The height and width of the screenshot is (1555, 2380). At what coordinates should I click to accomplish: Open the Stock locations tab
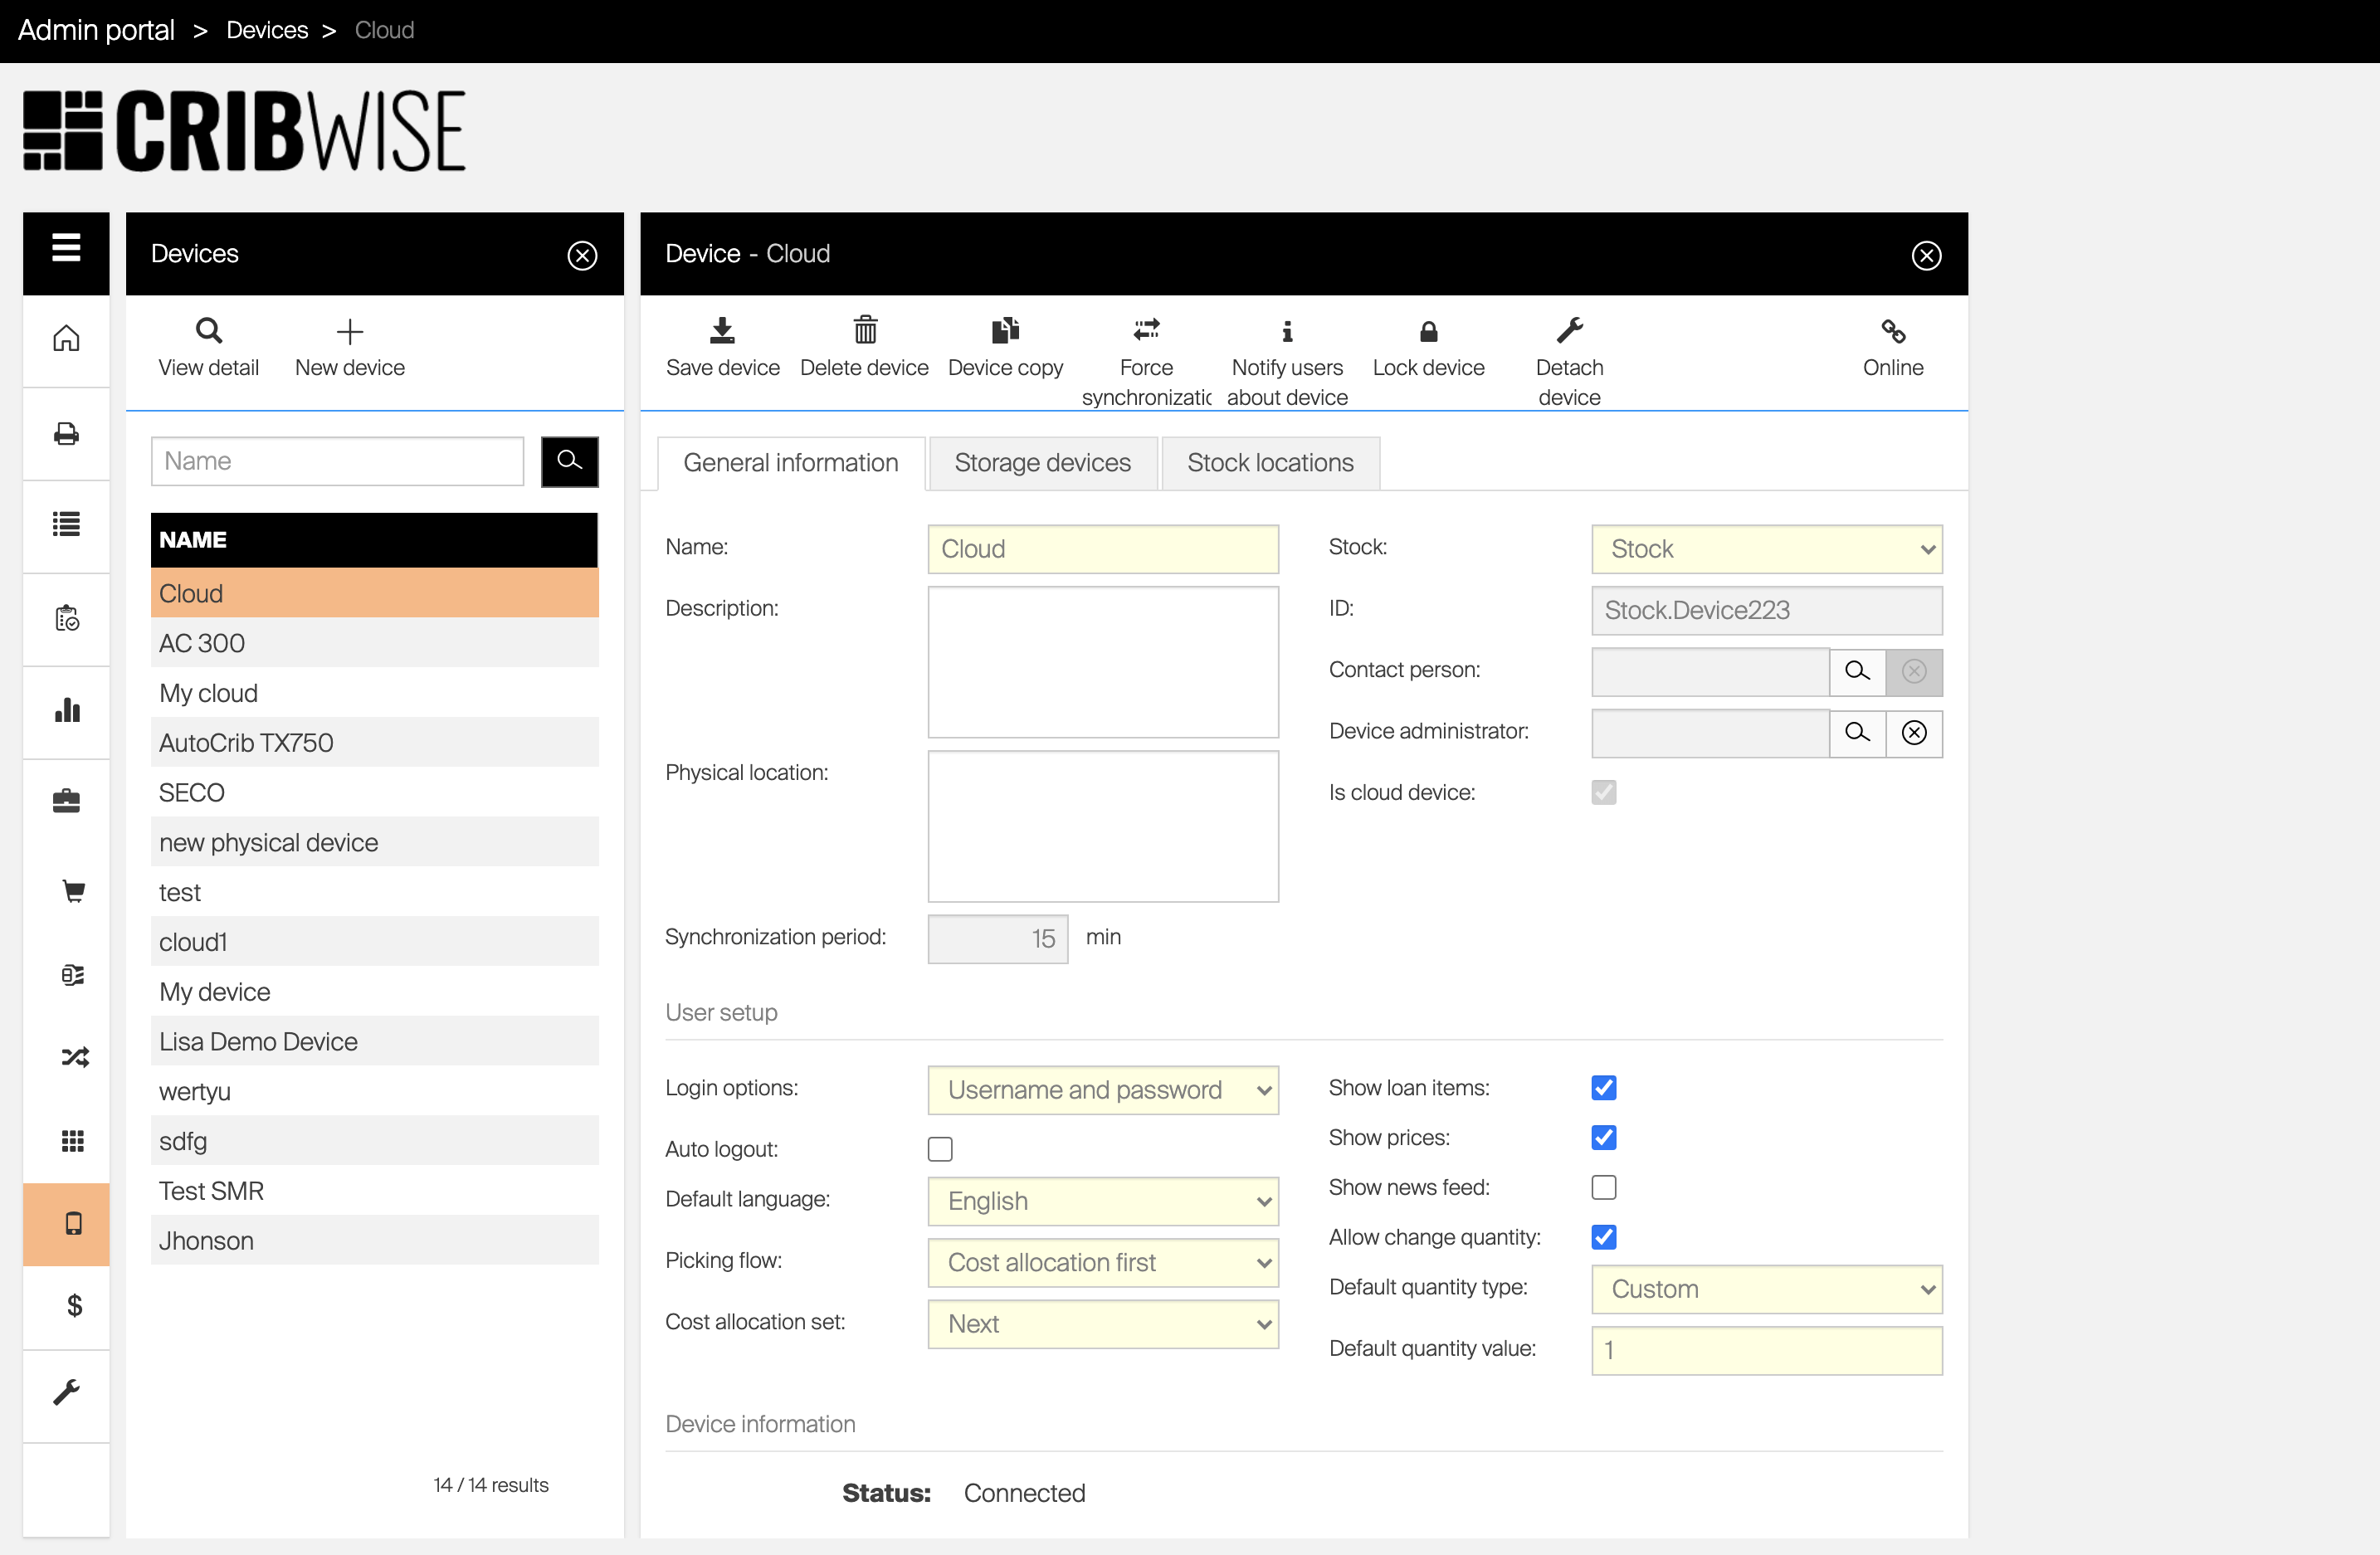click(1270, 463)
